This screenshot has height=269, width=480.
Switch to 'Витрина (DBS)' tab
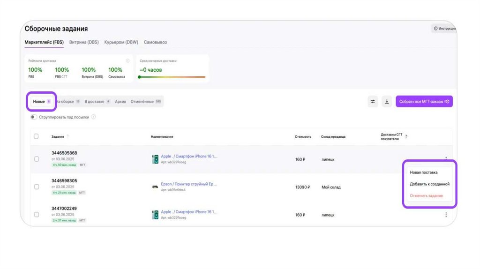tap(84, 42)
